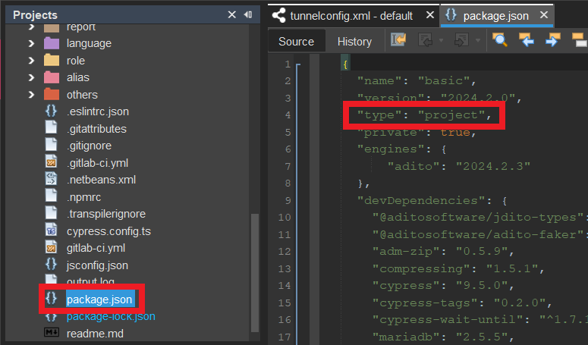588x345 pixels.
Task: Select .npmrc in the project tree
Action: coord(83,196)
